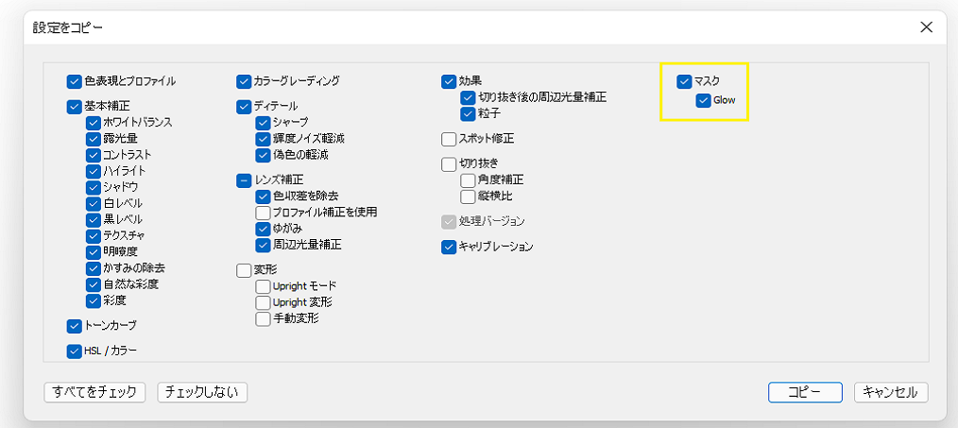Image resolution: width=958 pixels, height=428 pixels.
Task: Click the コピー button
Action: coord(805,392)
